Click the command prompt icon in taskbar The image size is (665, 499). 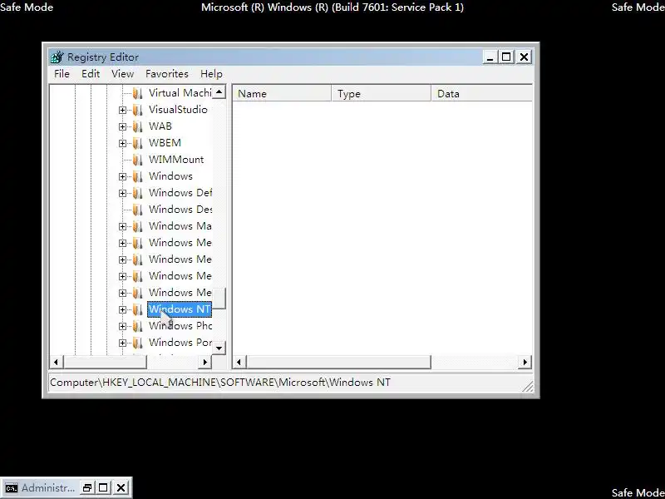coord(12,488)
